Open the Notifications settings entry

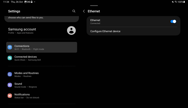pyautogui.click(x=42, y=96)
